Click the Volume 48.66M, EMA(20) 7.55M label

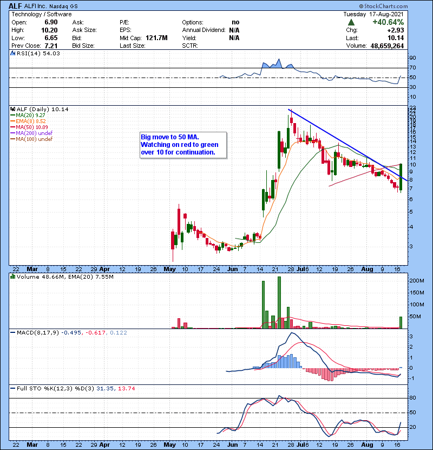65,277
